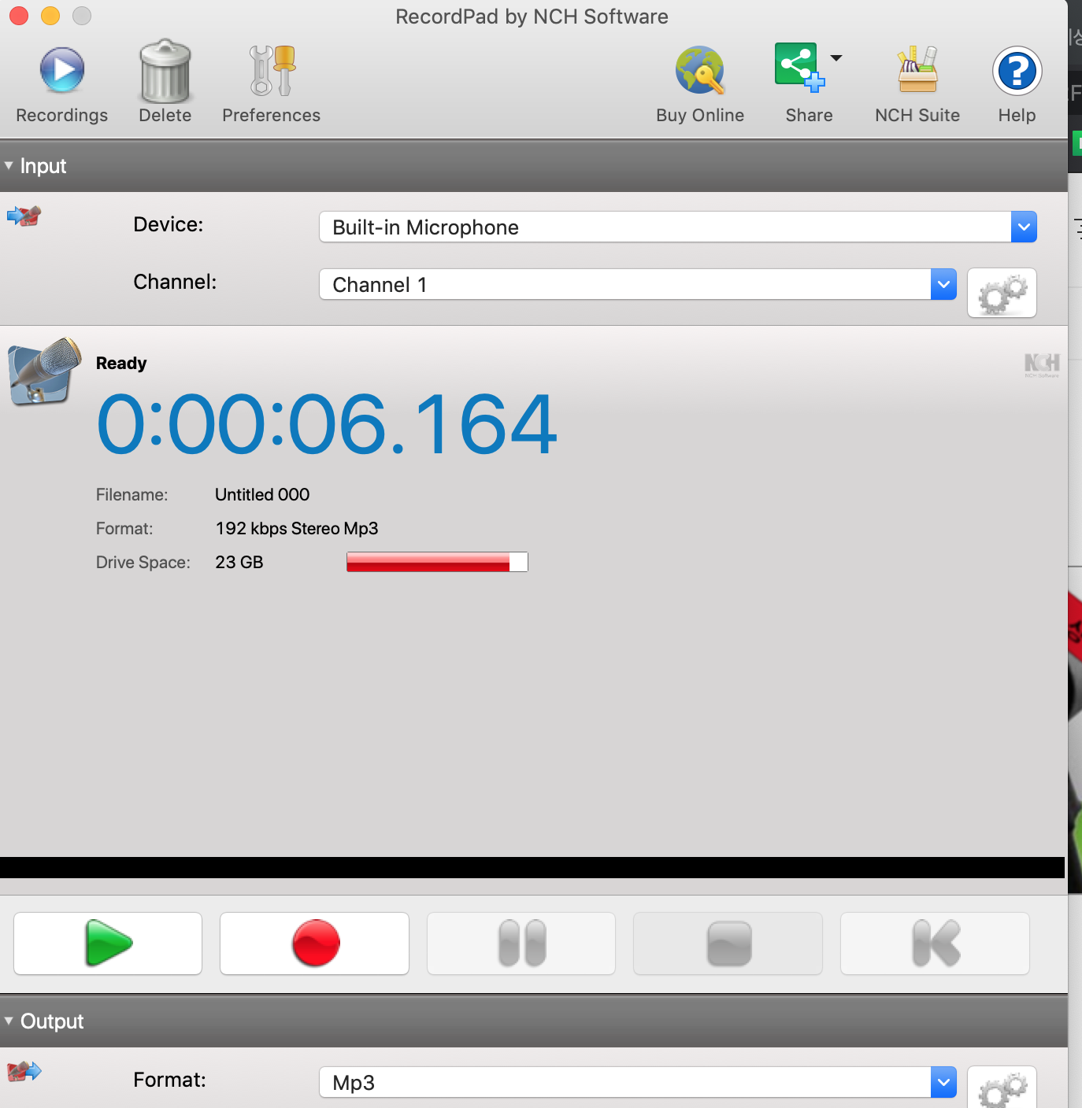Click the format text 192 kbps Stereo Mp3

tap(297, 528)
